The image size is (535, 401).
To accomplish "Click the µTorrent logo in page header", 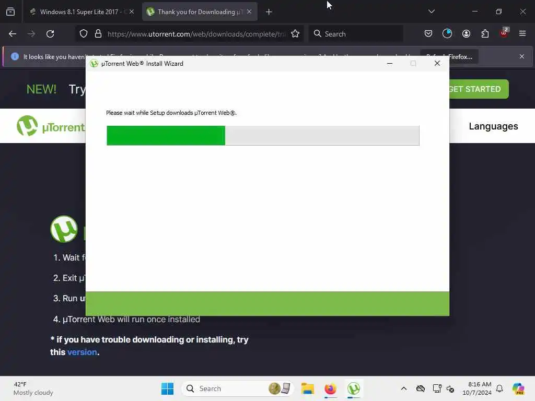I will [x=51, y=126].
